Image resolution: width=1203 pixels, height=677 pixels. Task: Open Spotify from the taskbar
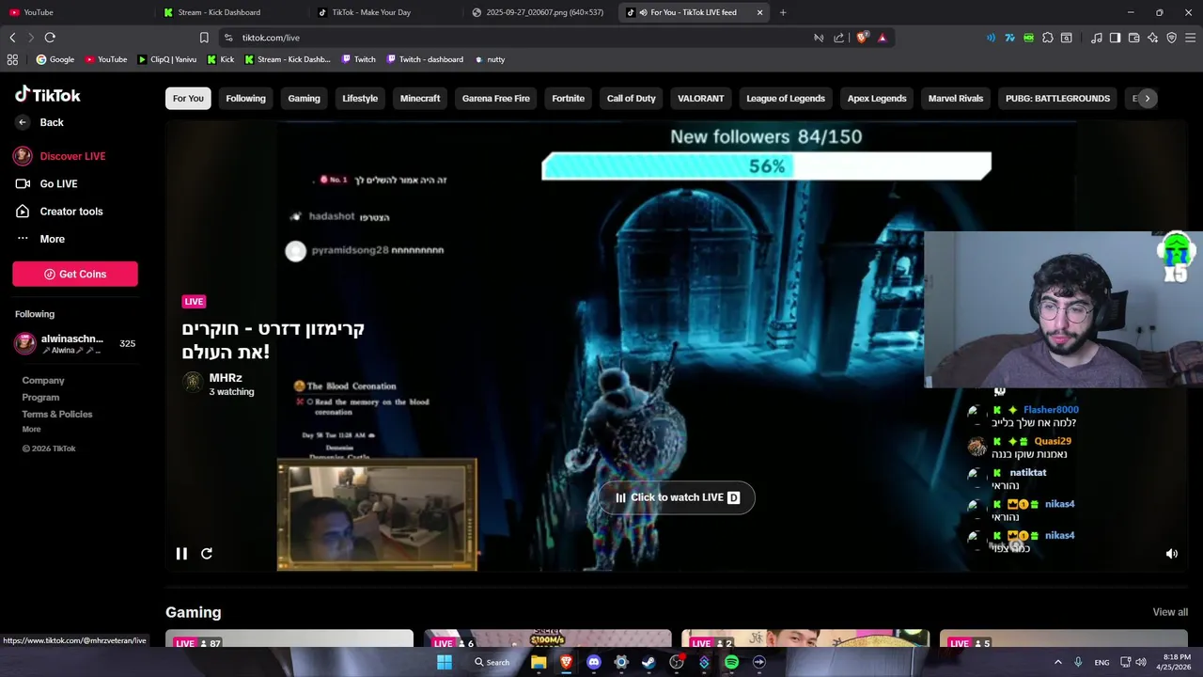tap(731, 662)
